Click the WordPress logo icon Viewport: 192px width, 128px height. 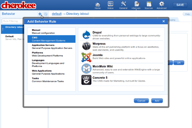(87, 46)
